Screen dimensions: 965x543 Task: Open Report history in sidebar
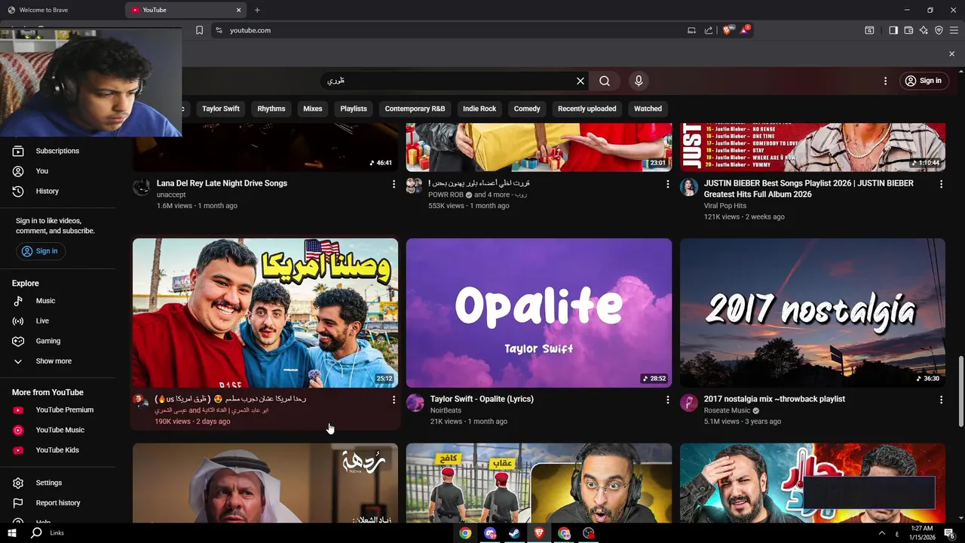tap(57, 503)
